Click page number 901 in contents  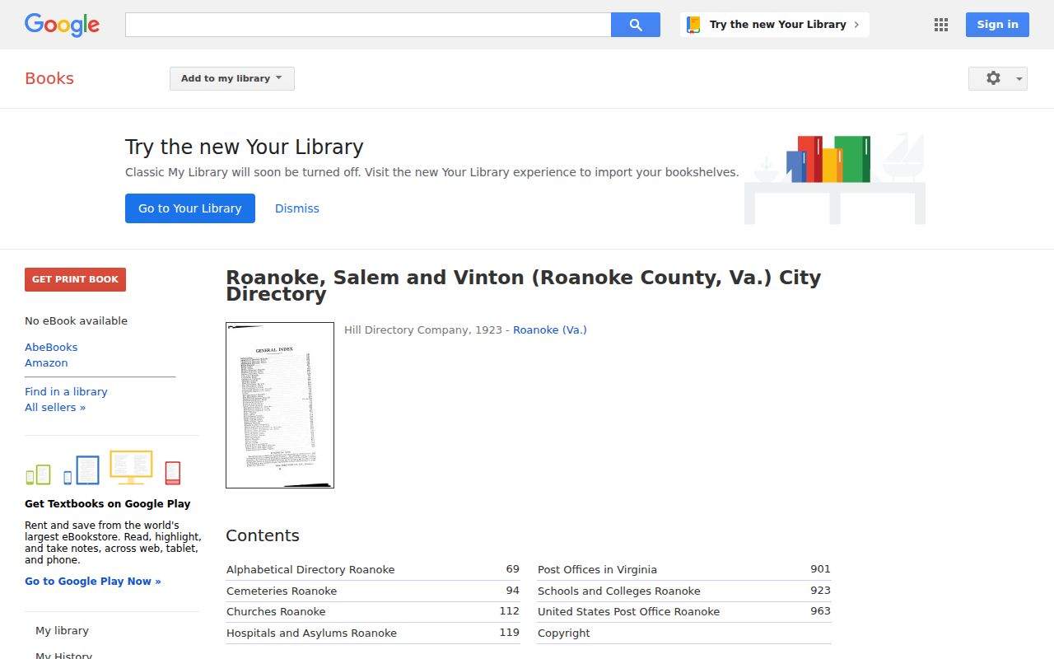pos(820,569)
